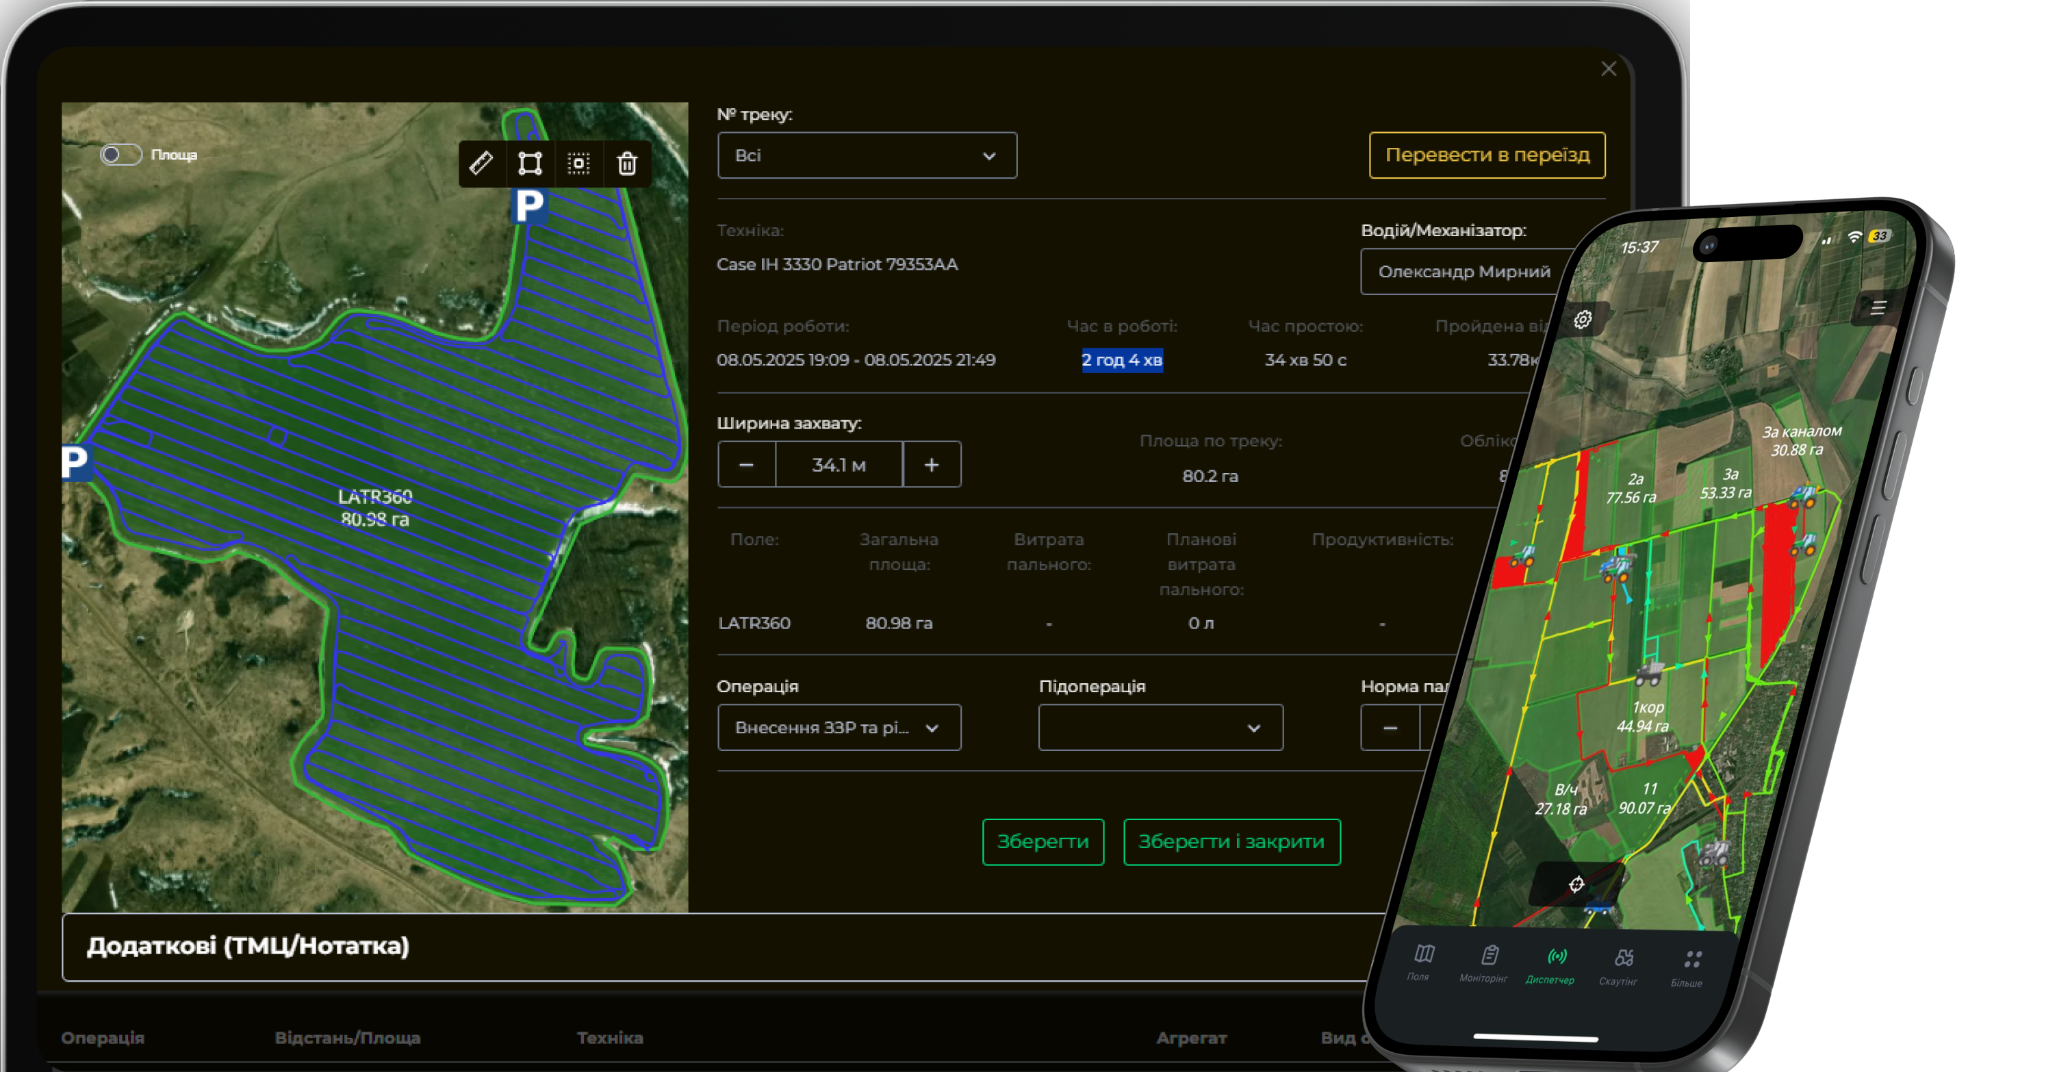This screenshot has height=1072, width=2070.
Task: Select the area selection tool
Action: [578, 163]
